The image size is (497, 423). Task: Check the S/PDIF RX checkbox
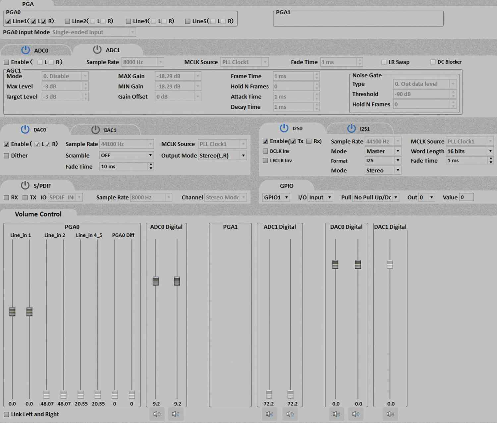7,198
